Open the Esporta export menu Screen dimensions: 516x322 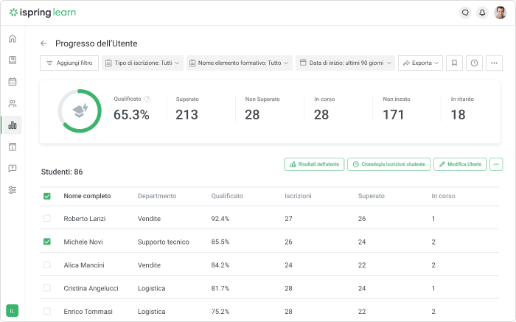(420, 63)
